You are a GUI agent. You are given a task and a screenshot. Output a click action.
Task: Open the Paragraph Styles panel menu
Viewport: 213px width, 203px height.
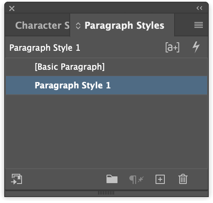coord(199,25)
